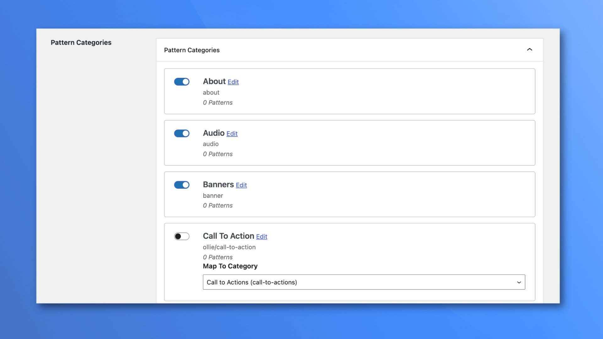Click the chevron on the Call to Actions select
Viewport: 603px width, 339px height.
point(519,282)
